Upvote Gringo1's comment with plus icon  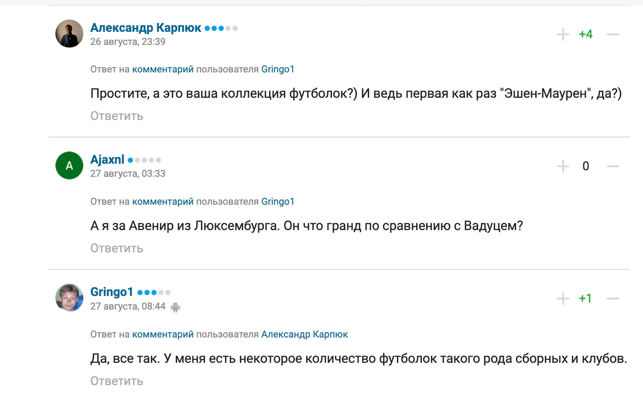(563, 298)
